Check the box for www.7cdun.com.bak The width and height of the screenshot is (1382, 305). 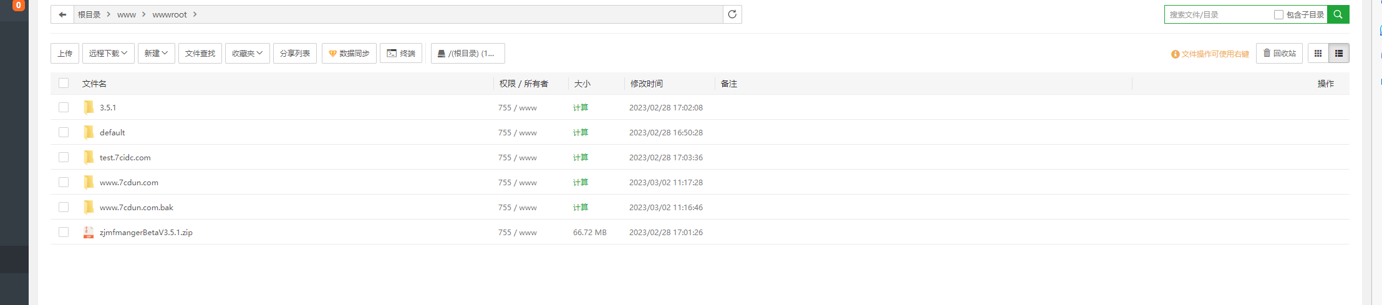tap(64, 207)
